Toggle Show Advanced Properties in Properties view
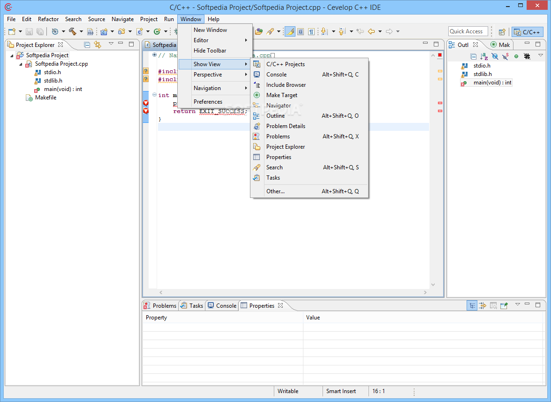This screenshot has width=551, height=402. pos(483,305)
